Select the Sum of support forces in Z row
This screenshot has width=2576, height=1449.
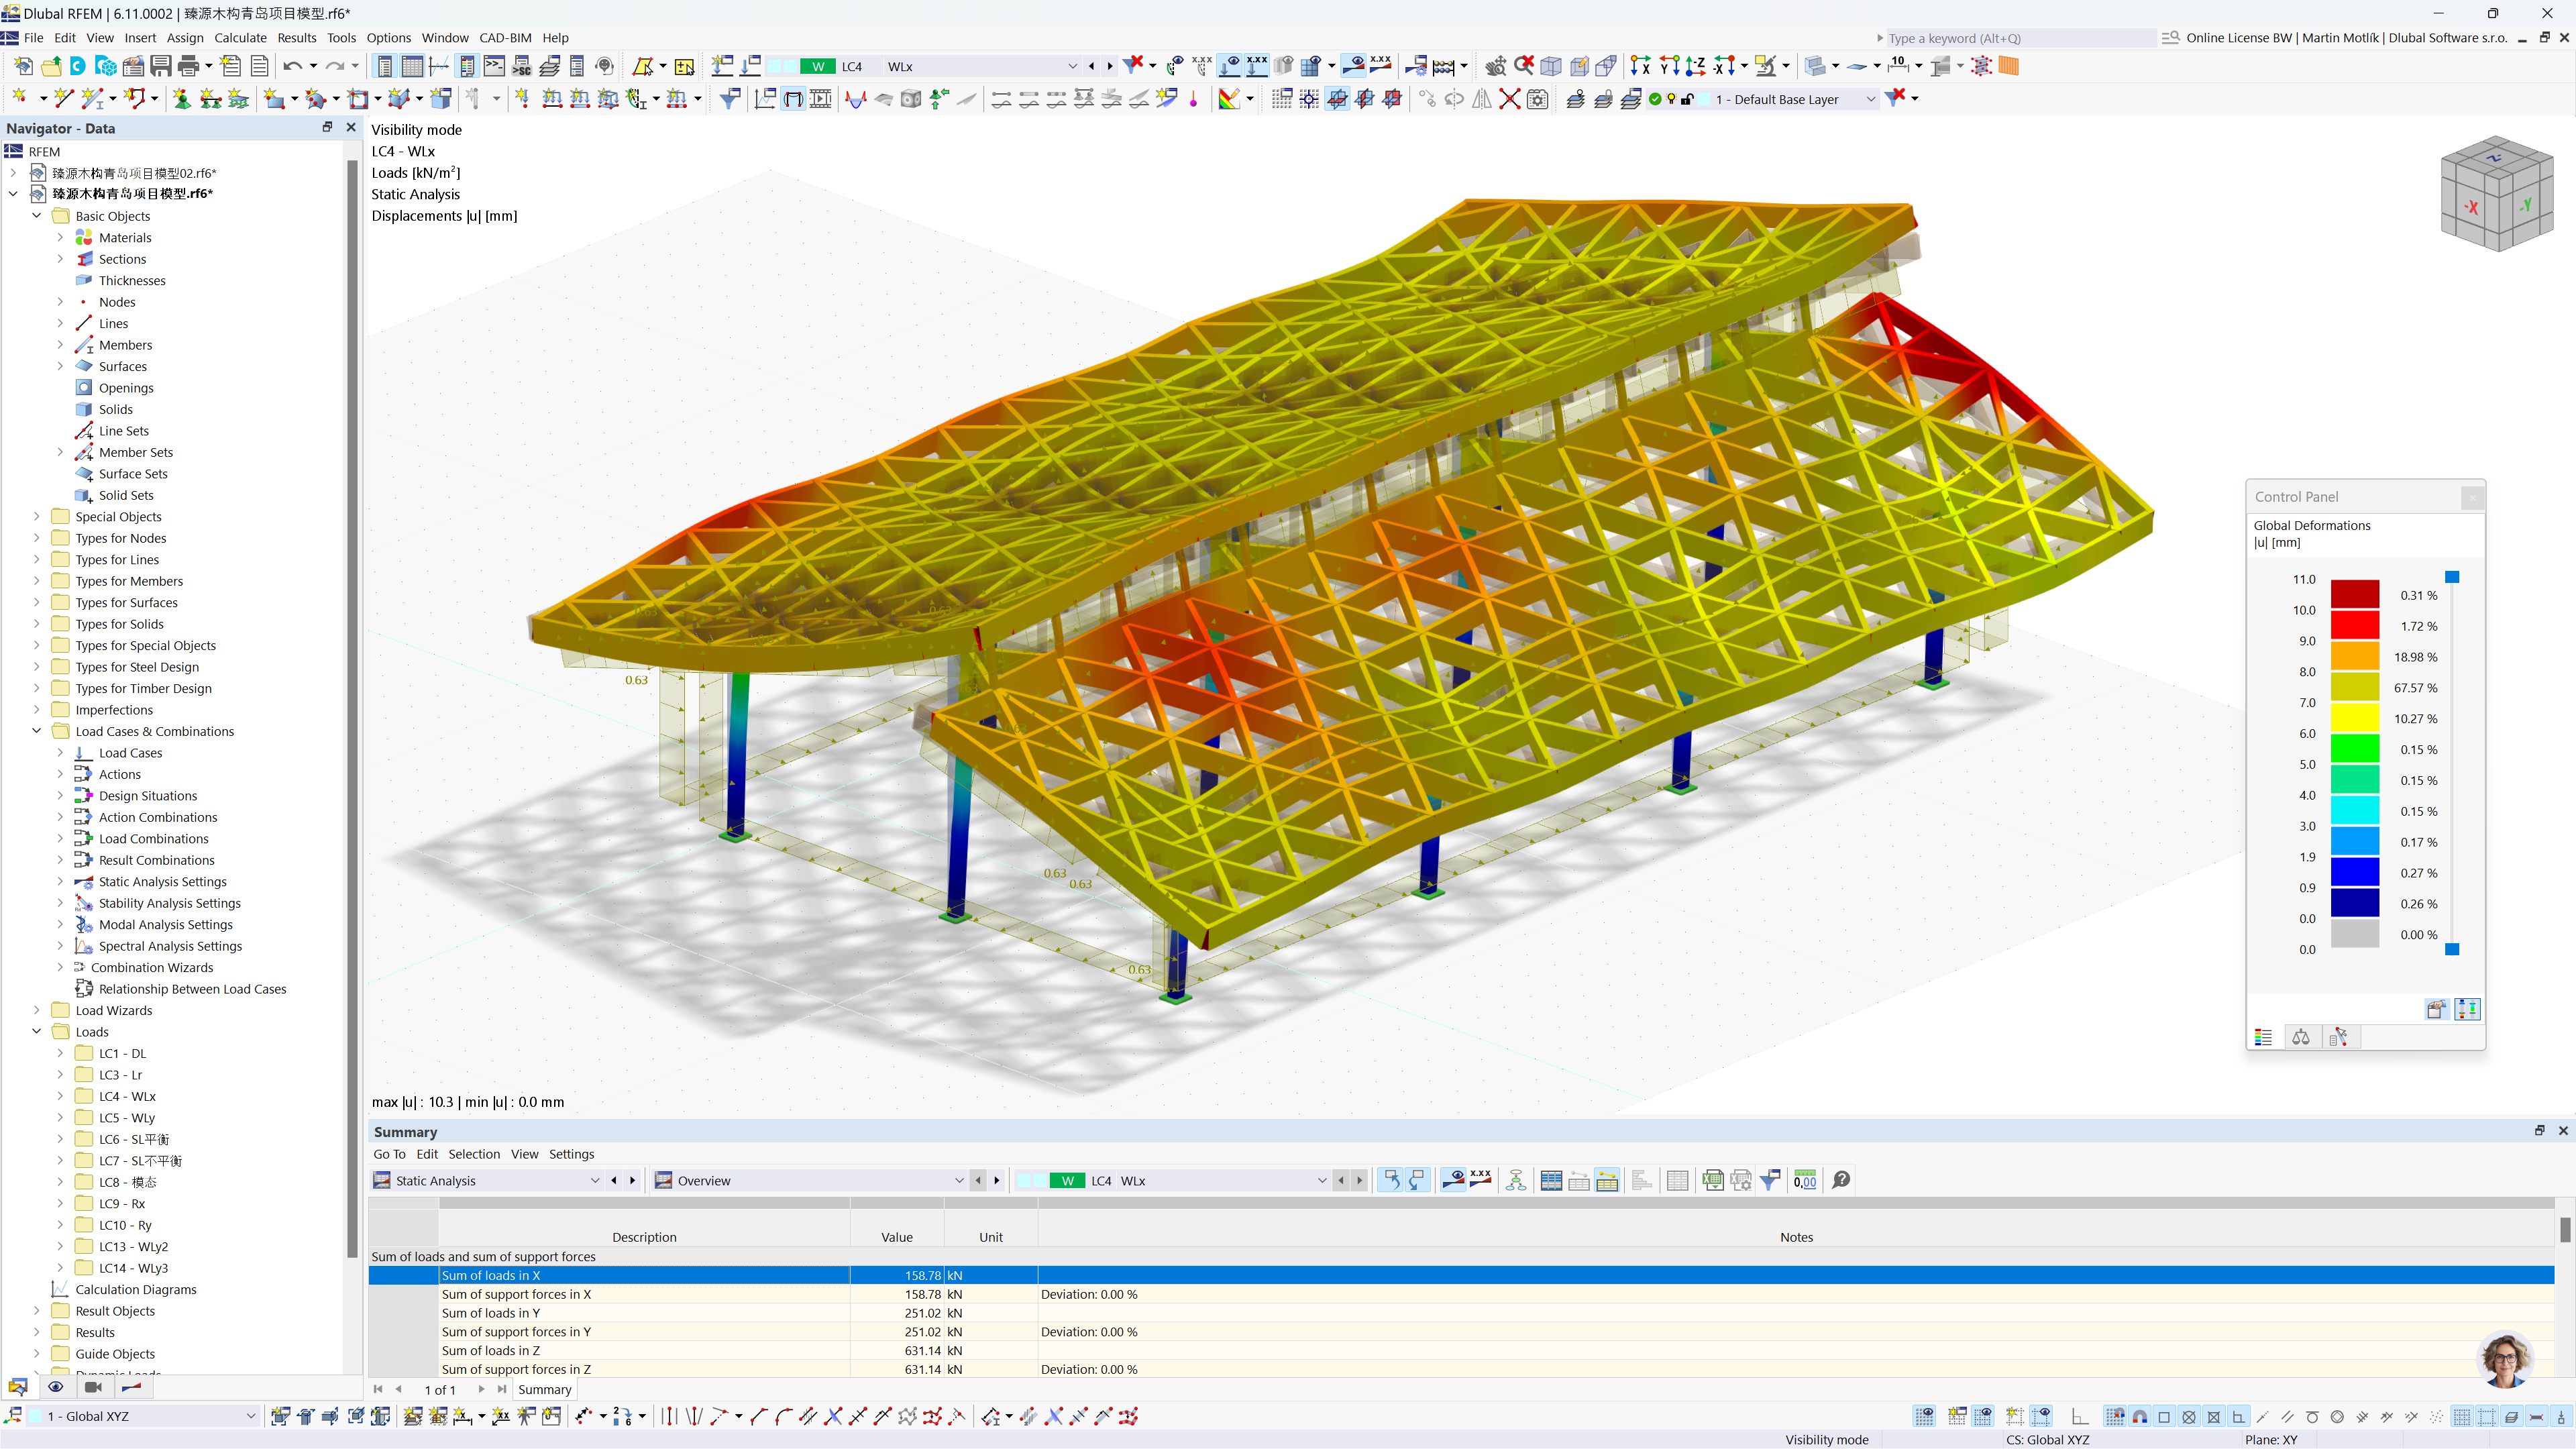tap(517, 1369)
